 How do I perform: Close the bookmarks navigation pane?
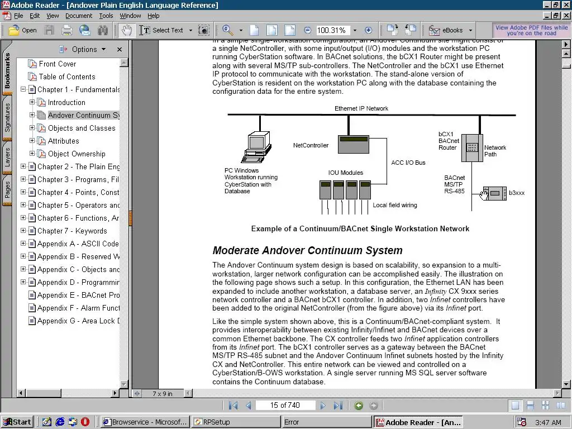point(120,49)
